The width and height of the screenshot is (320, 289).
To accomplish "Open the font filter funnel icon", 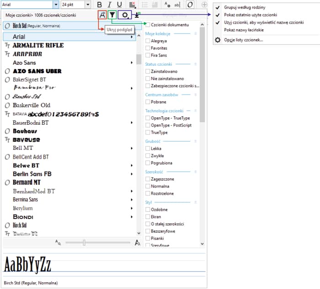I will point(112,15).
